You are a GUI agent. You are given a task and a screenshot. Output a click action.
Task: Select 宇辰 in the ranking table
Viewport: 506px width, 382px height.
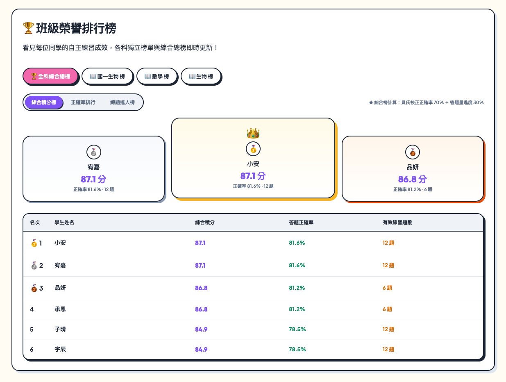click(x=60, y=350)
